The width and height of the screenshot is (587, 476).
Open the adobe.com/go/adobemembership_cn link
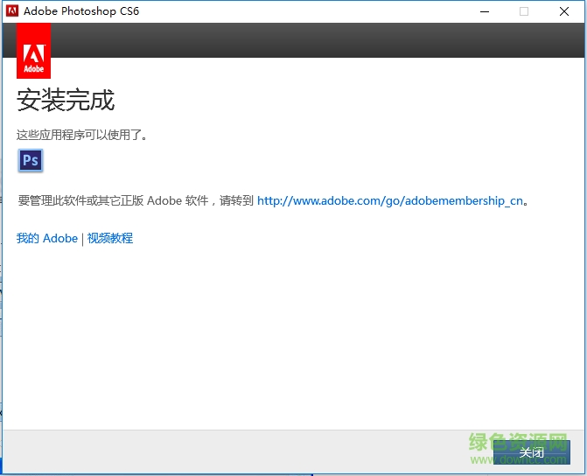click(390, 200)
